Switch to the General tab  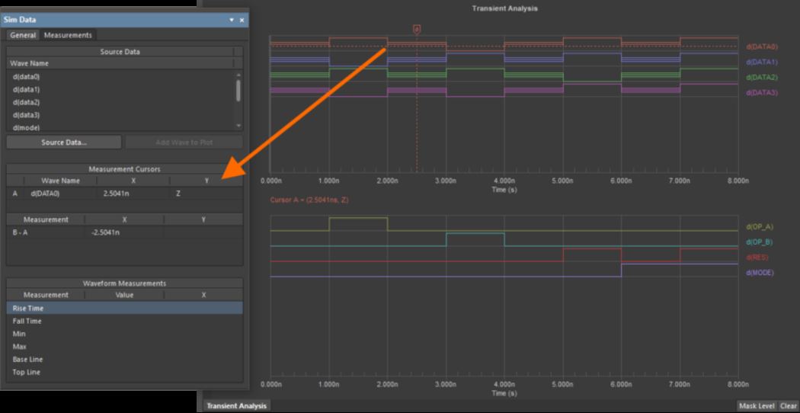(23, 35)
